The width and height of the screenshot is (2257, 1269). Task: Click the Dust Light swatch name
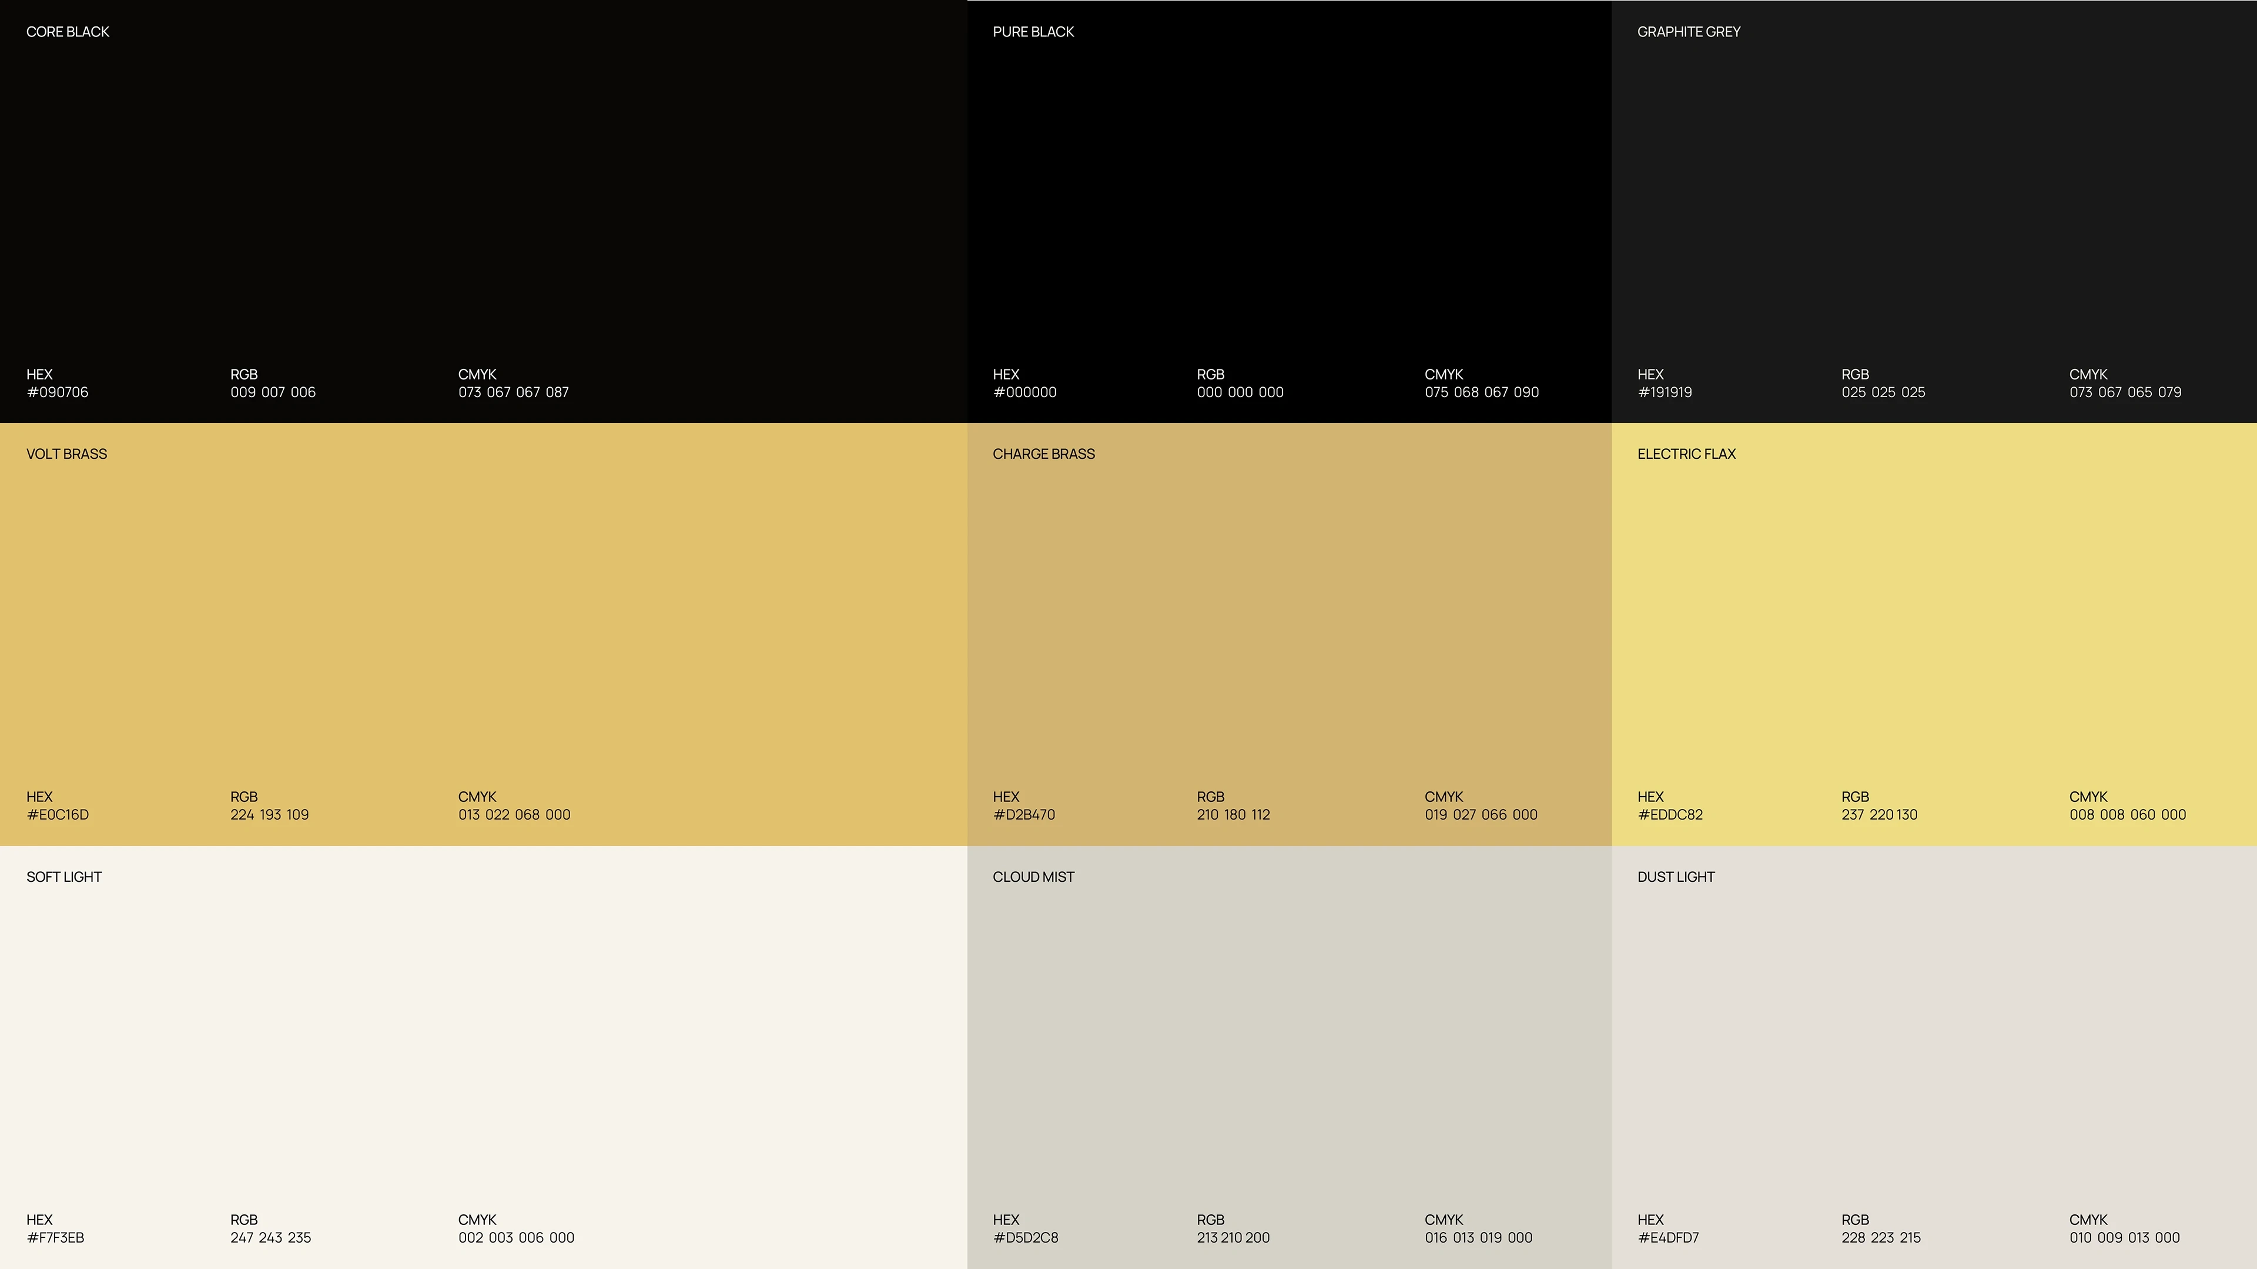pos(1675,877)
